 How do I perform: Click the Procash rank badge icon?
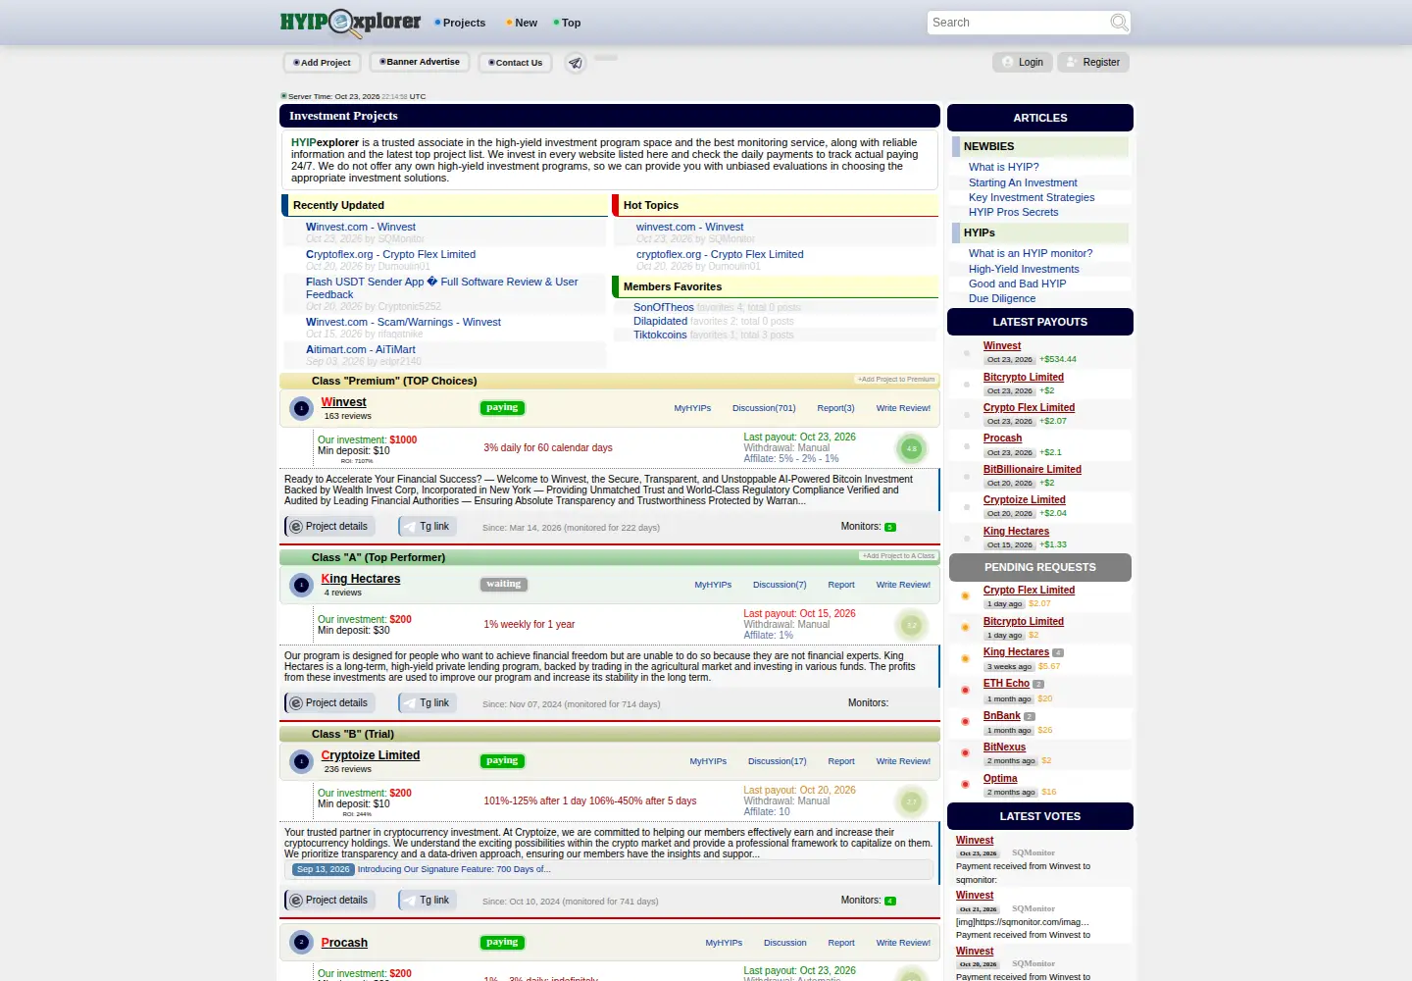301,943
